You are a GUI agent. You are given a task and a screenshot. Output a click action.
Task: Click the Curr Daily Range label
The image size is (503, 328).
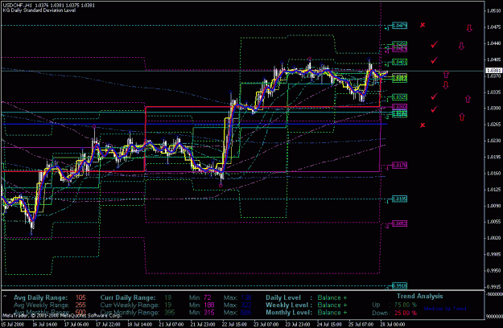[x=128, y=298]
